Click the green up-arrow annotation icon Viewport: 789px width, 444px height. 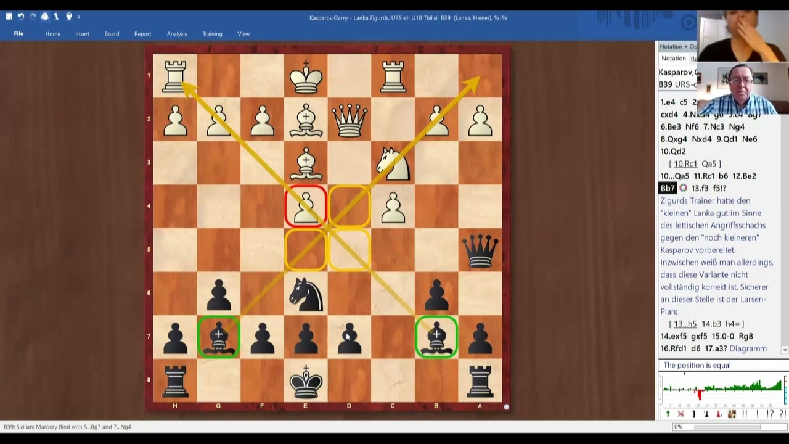coord(668,414)
